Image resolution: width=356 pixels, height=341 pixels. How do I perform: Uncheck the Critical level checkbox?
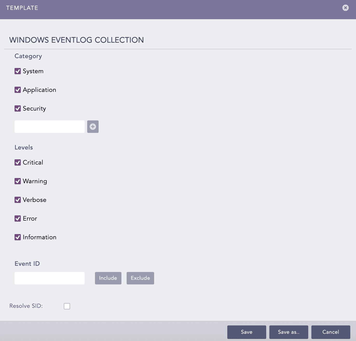coord(18,162)
